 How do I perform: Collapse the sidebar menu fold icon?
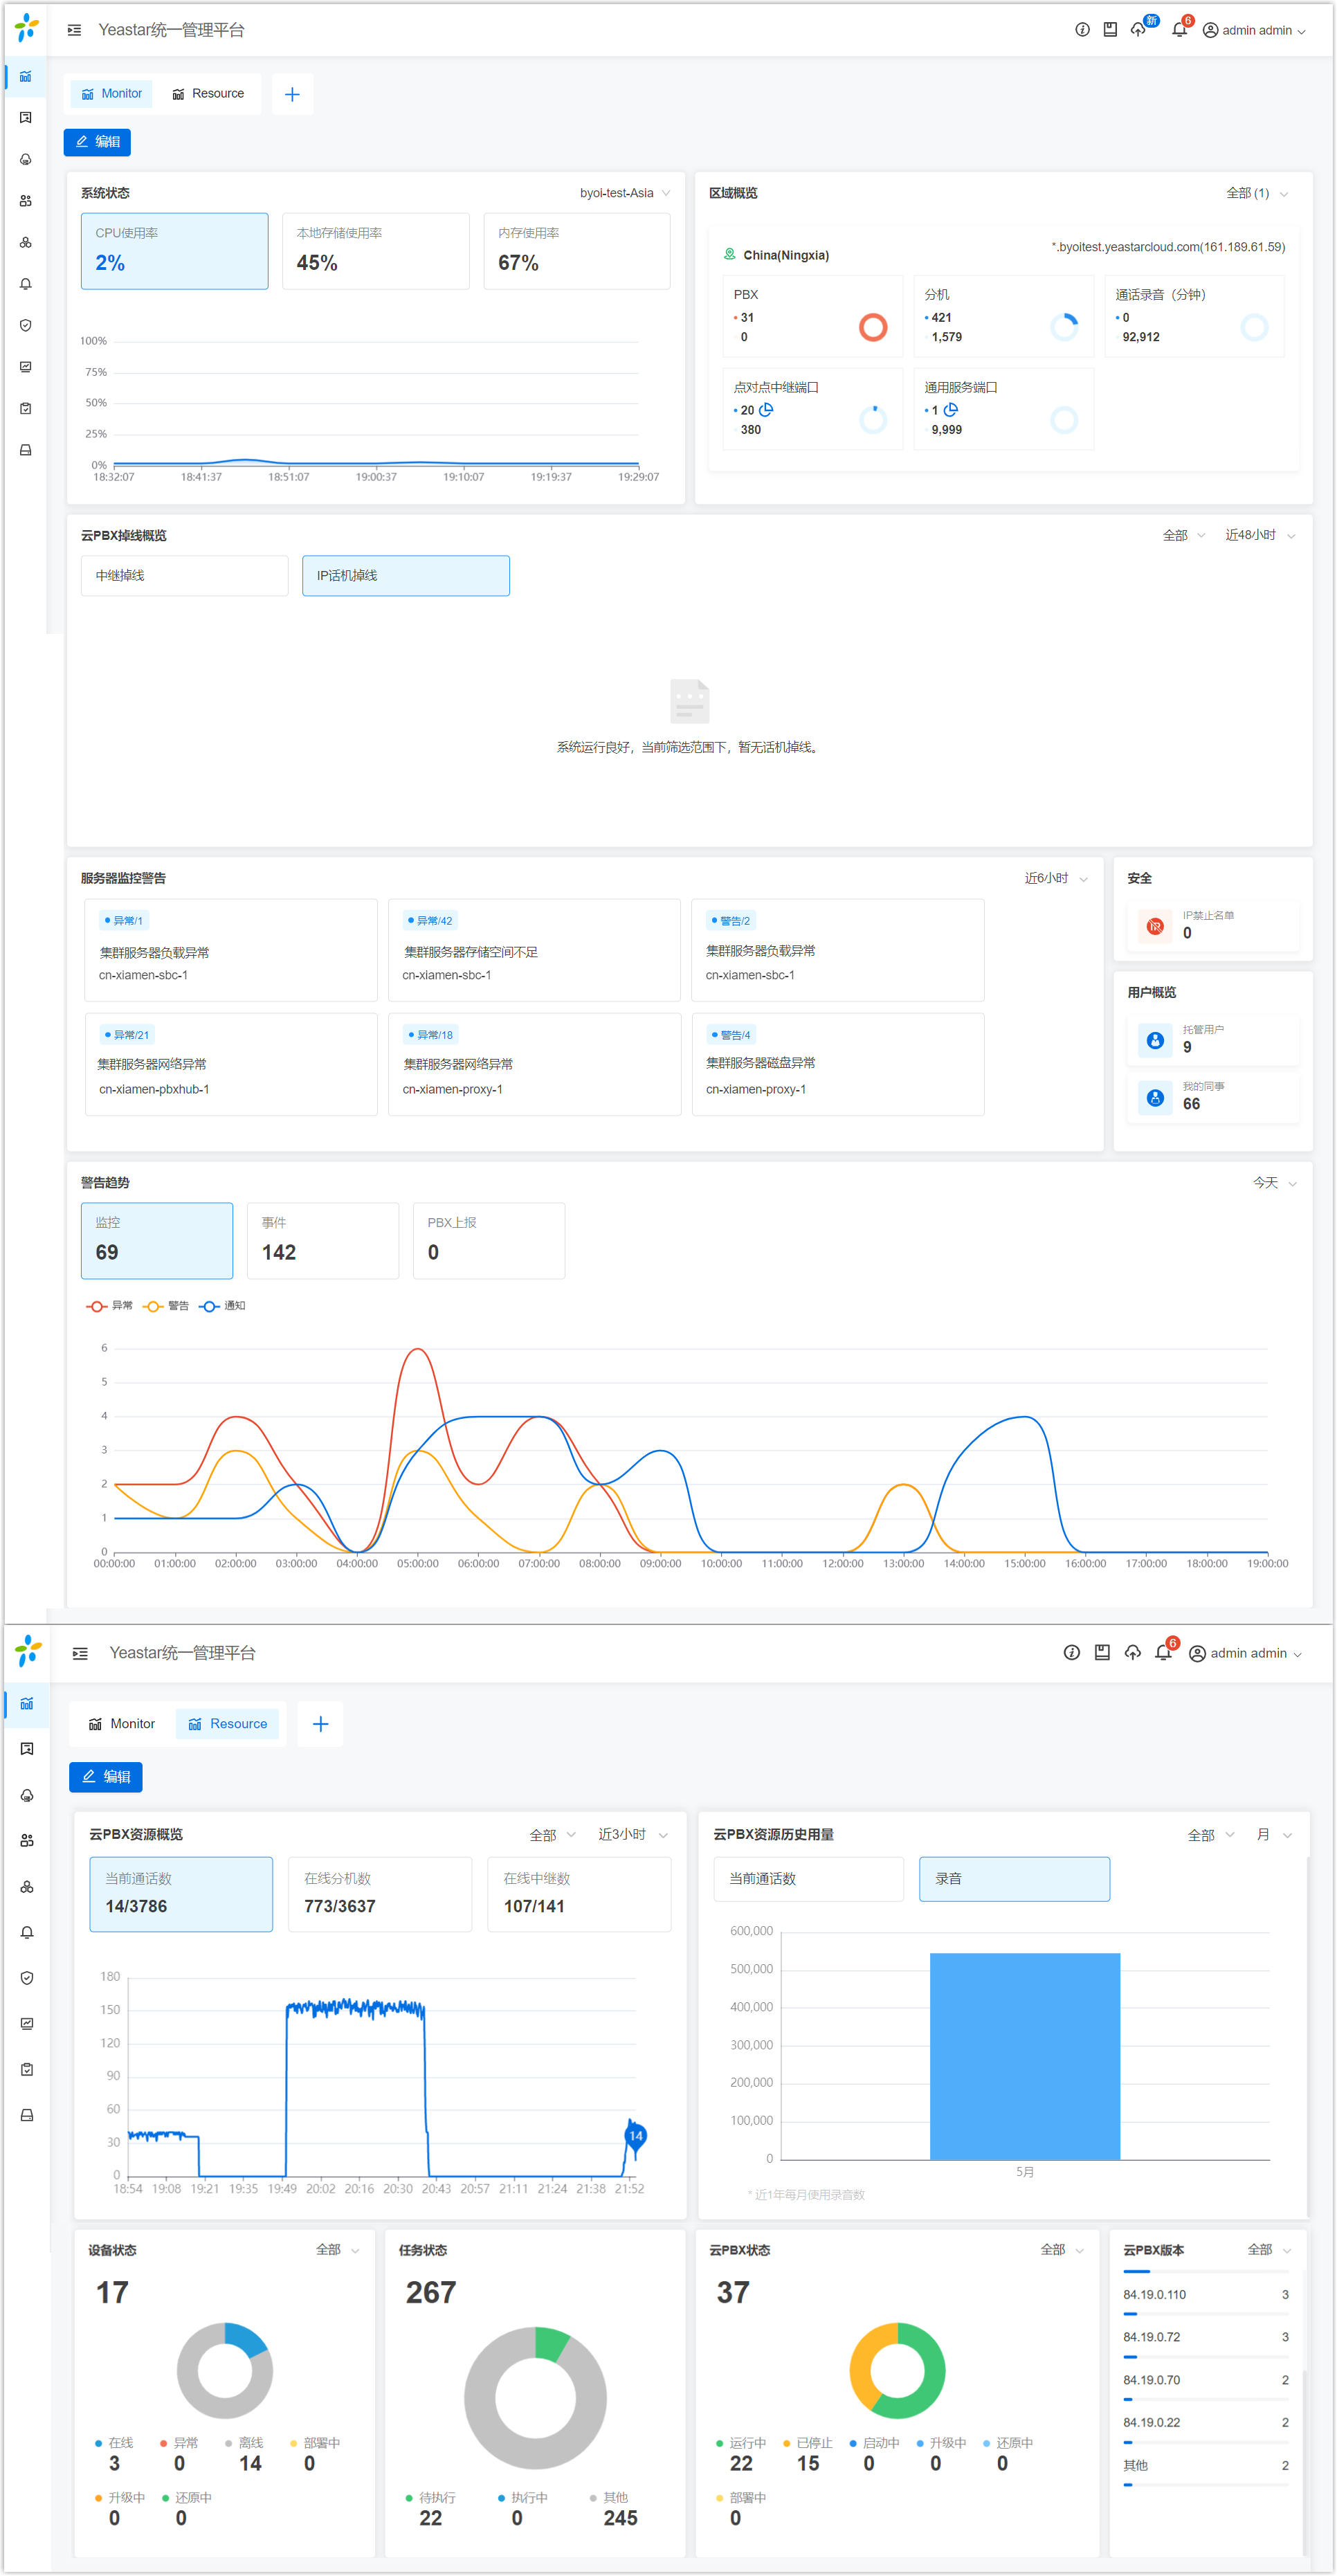point(74,30)
